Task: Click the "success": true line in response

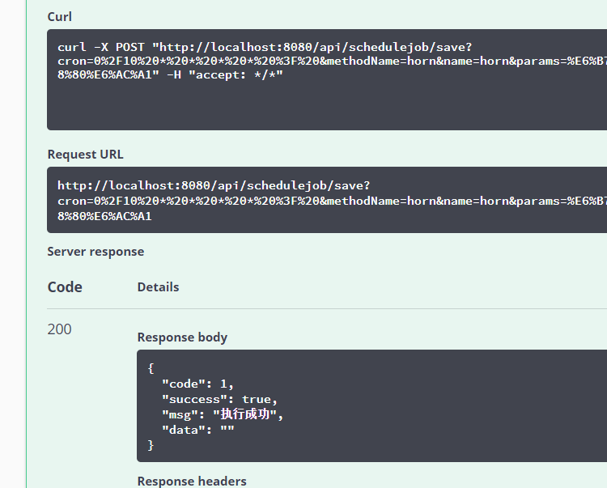Action: coord(219,399)
